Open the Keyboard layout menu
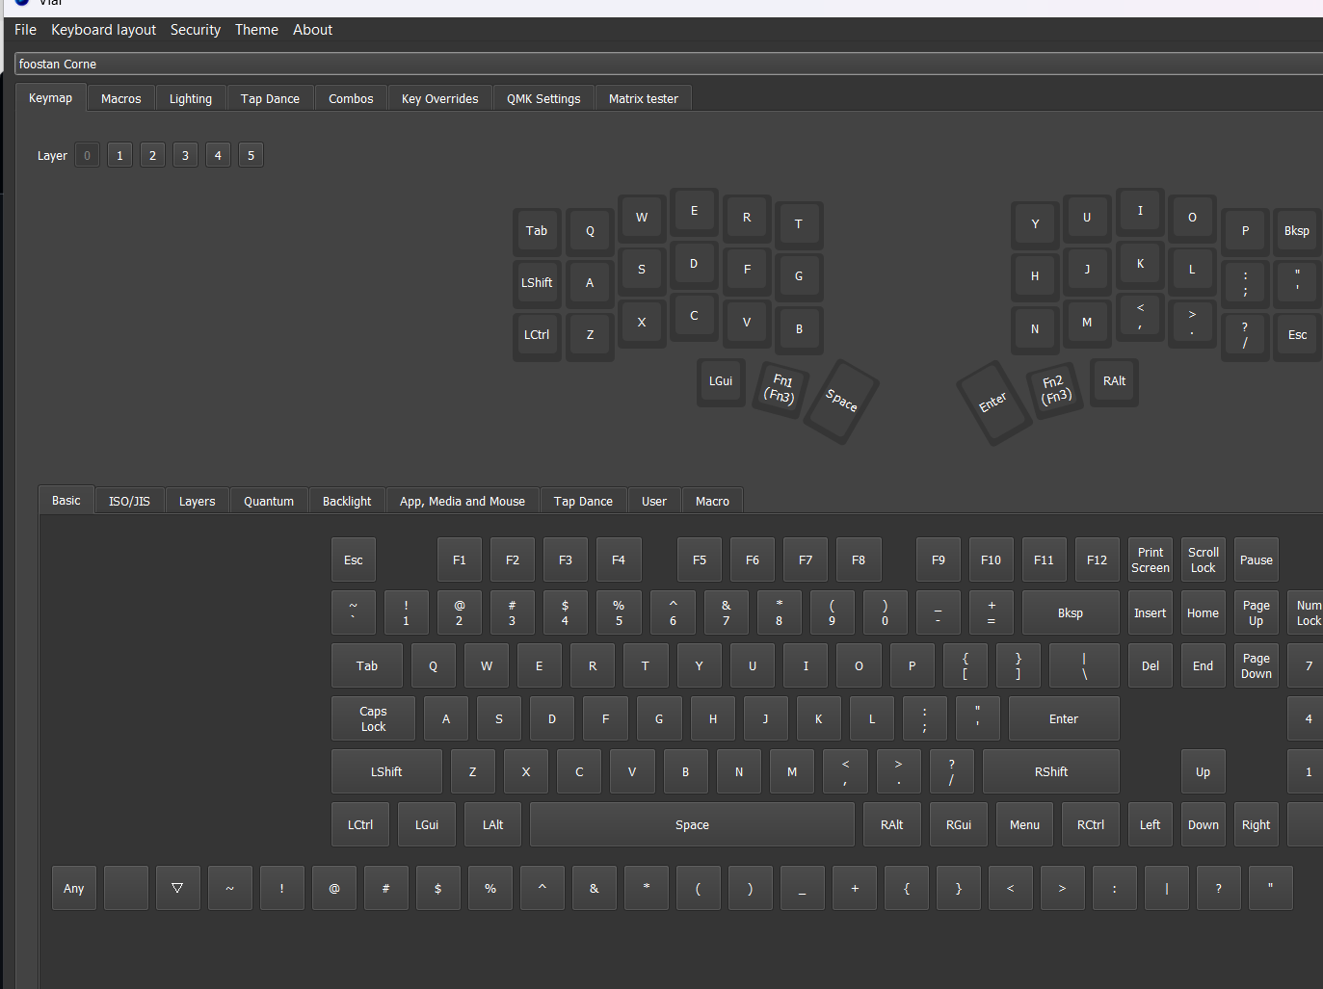 coord(103,30)
